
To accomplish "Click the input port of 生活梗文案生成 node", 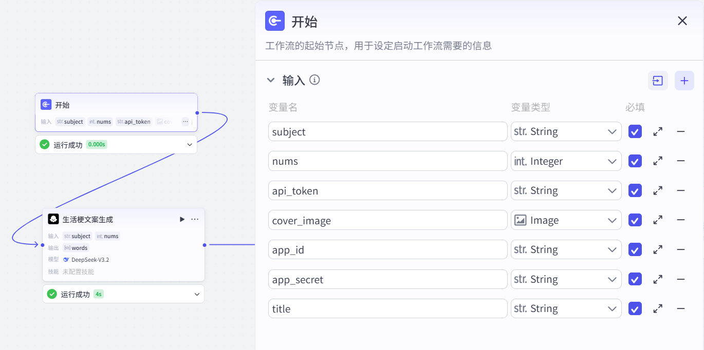I will [43, 245].
